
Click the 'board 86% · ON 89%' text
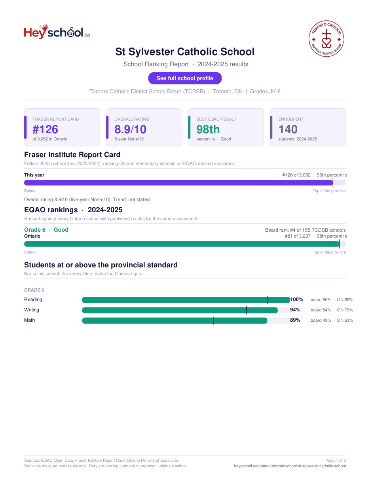coord(332,300)
